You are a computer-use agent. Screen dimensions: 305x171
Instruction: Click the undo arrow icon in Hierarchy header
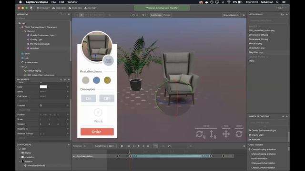click(x=61, y=14)
